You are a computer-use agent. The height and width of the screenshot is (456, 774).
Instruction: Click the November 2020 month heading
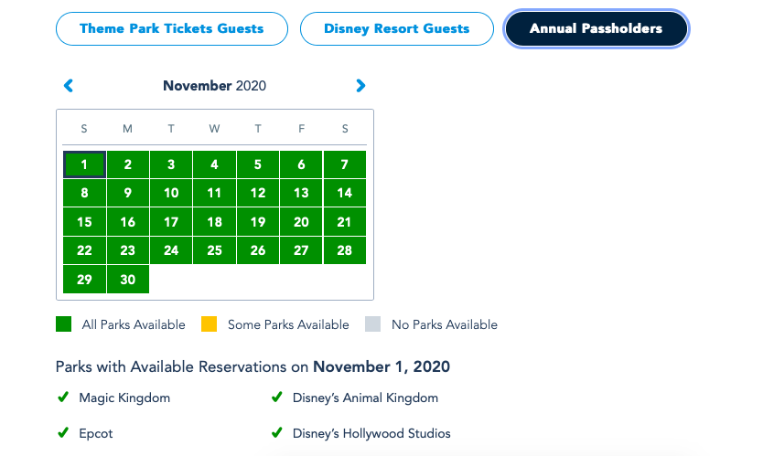pos(214,86)
